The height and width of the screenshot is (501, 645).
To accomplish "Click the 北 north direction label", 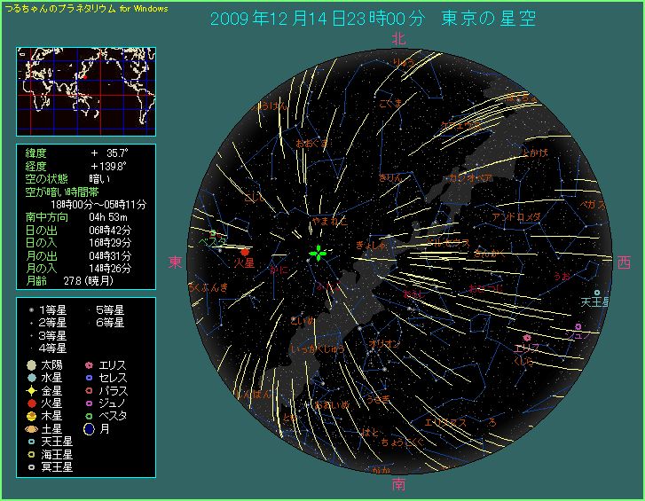I will coord(399,39).
